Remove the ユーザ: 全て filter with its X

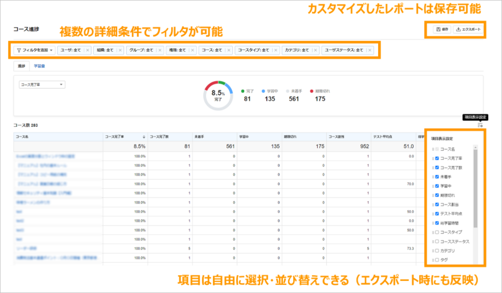tap(87, 50)
